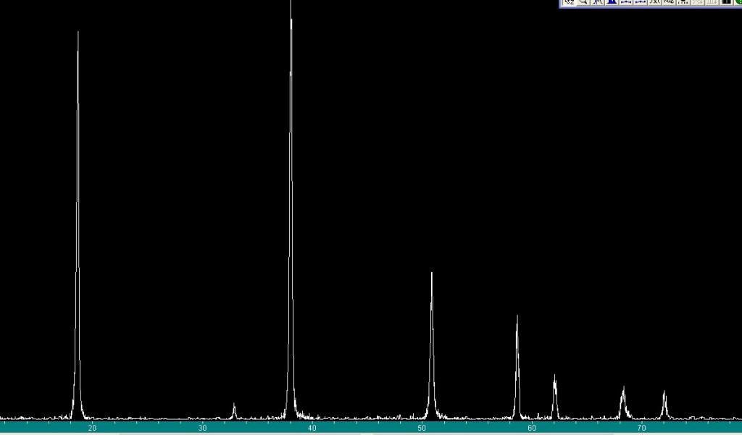Select the small peak near 33 degrees

tap(234, 411)
